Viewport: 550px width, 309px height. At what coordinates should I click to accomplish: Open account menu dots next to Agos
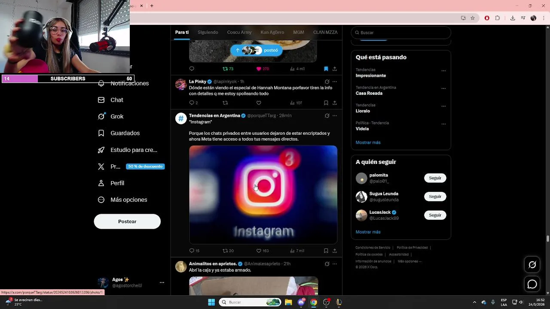162,282
